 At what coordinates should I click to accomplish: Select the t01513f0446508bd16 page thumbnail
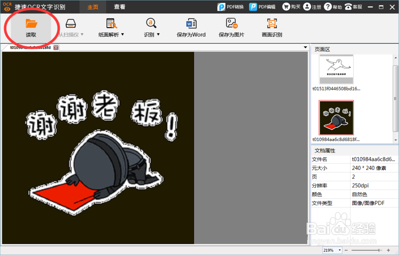[x=336, y=69]
